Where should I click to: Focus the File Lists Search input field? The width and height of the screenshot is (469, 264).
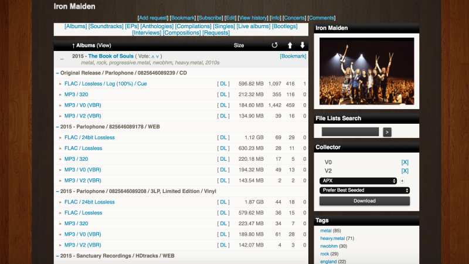click(350, 131)
